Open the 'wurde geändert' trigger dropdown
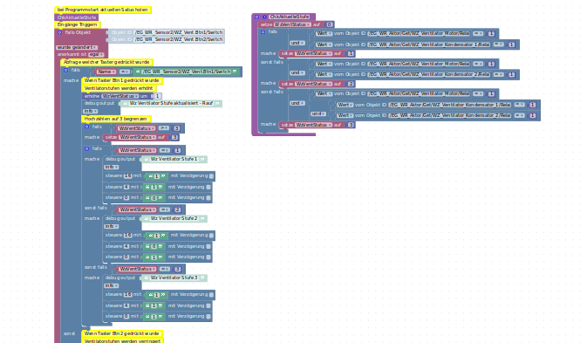The width and height of the screenshot is (587, 343). click(x=77, y=47)
